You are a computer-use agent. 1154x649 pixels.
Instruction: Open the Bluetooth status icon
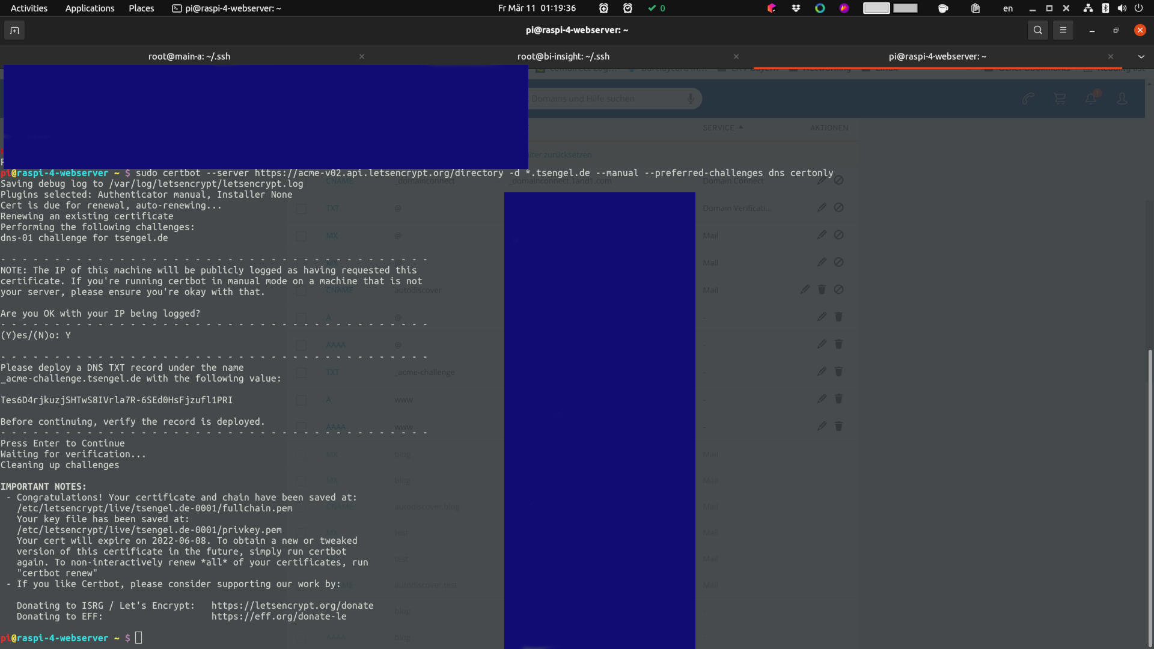pos(1105,8)
